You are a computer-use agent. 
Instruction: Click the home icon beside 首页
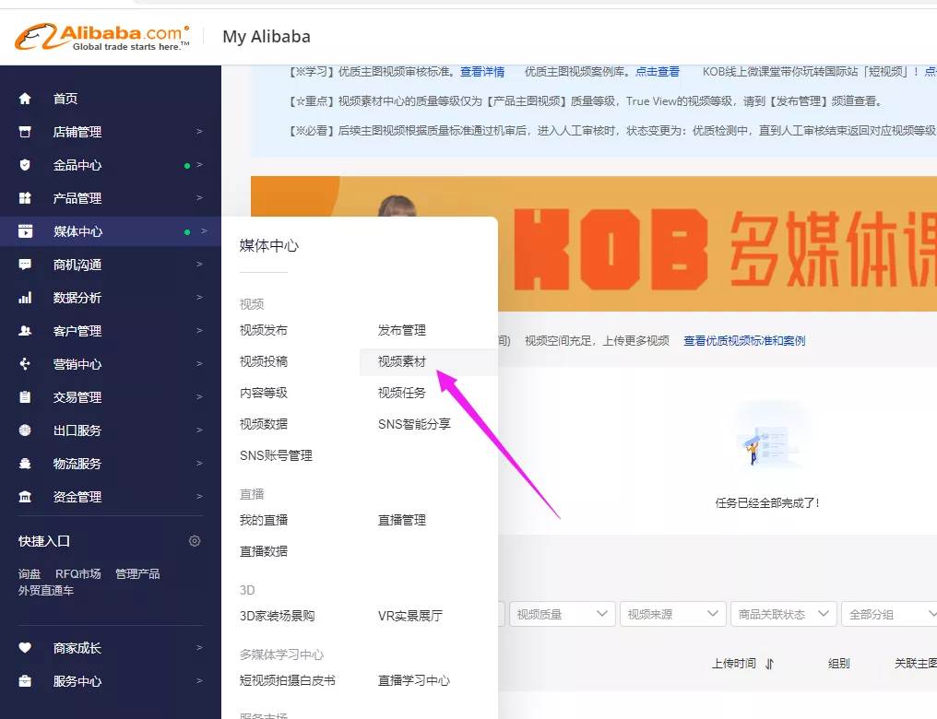[x=25, y=99]
